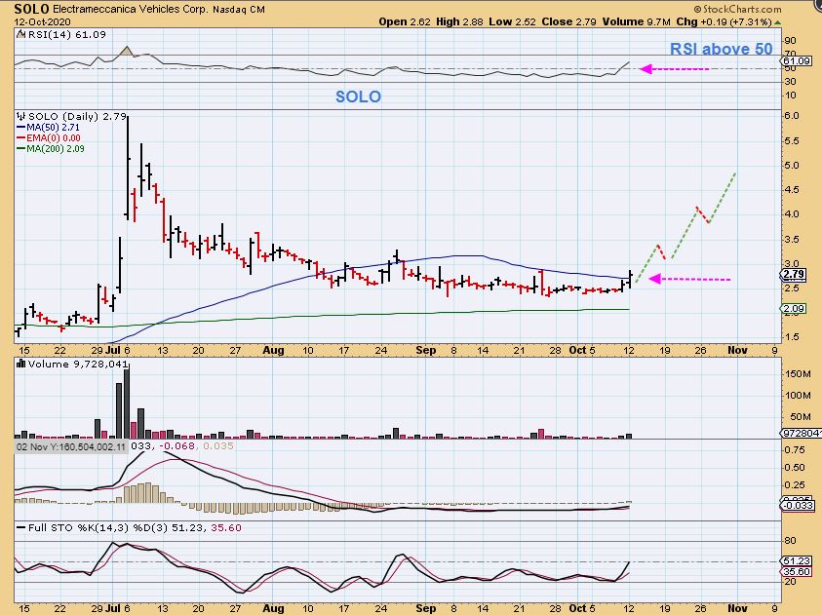Screen dimensions: 822x615
Task: Click the 12-Oct-2020 chart date
Action: click(43, 22)
